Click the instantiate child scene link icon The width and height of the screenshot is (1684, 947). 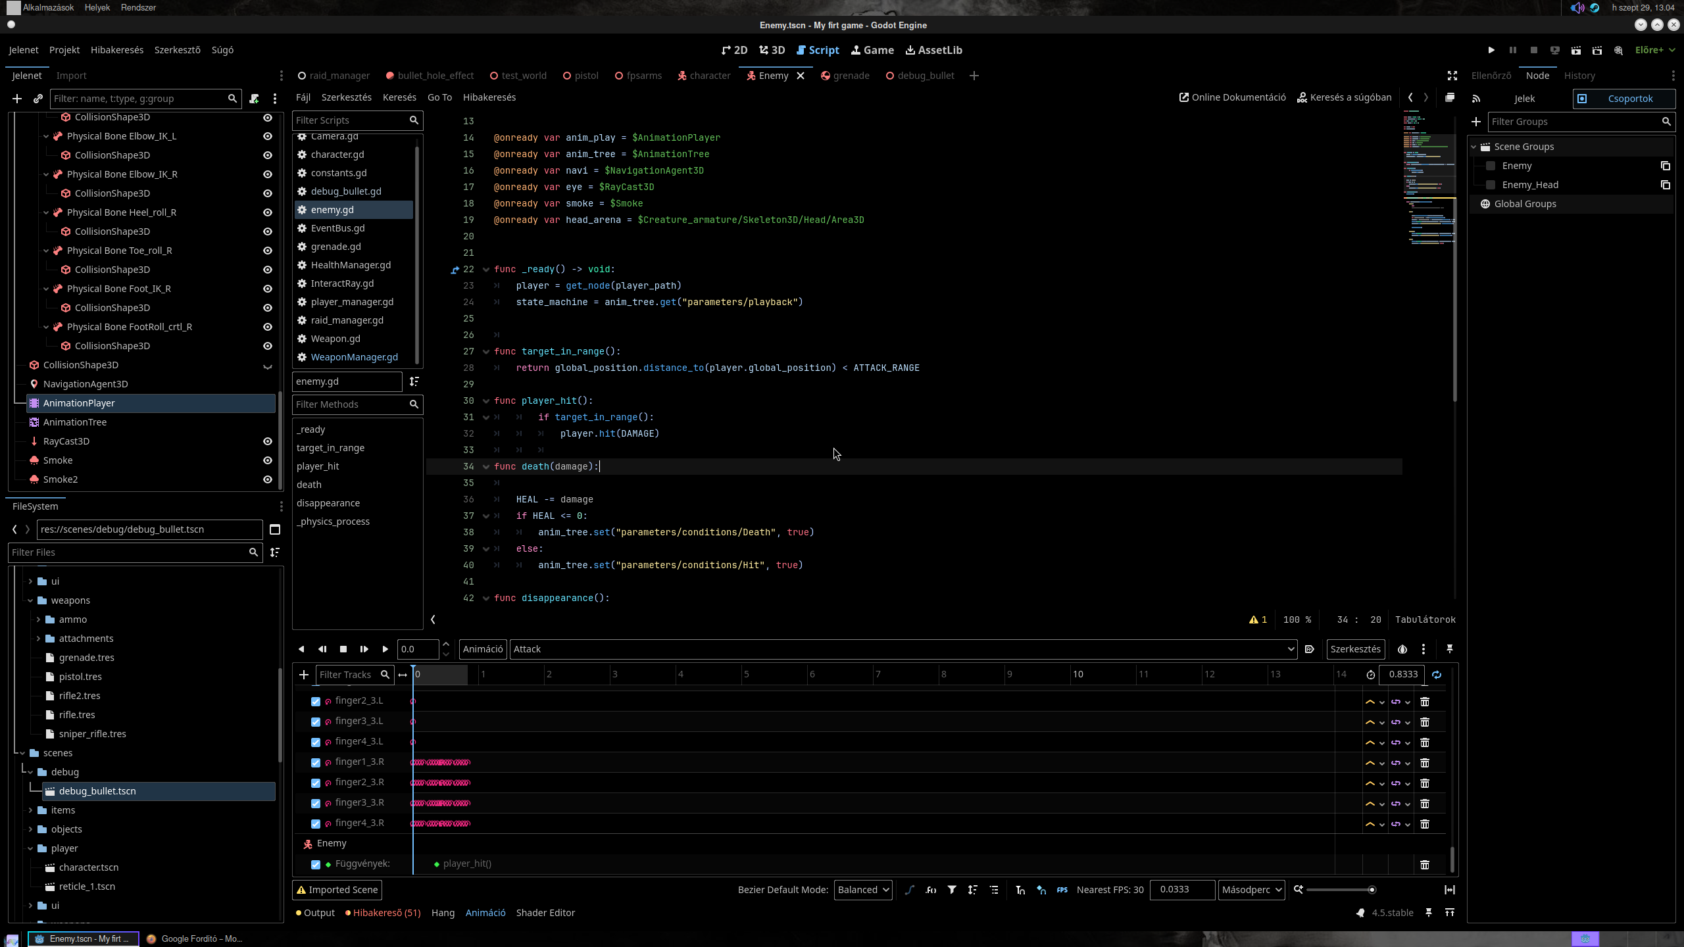coord(38,99)
